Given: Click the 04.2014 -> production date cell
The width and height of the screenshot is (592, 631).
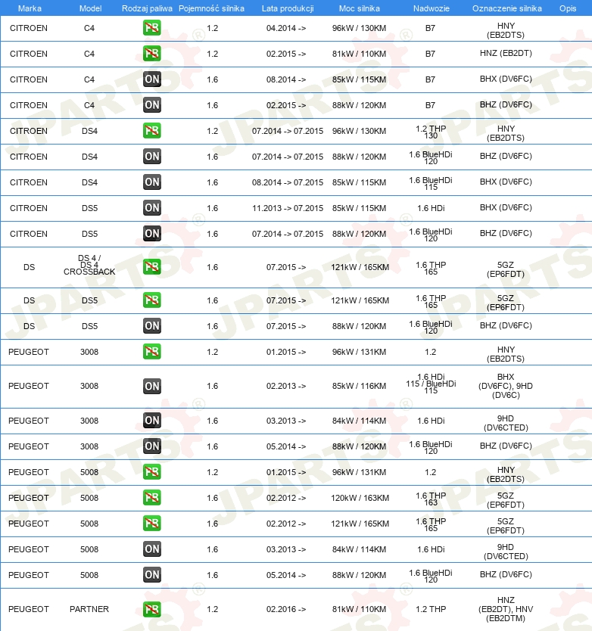Looking at the screenshot, I should tap(286, 28).
